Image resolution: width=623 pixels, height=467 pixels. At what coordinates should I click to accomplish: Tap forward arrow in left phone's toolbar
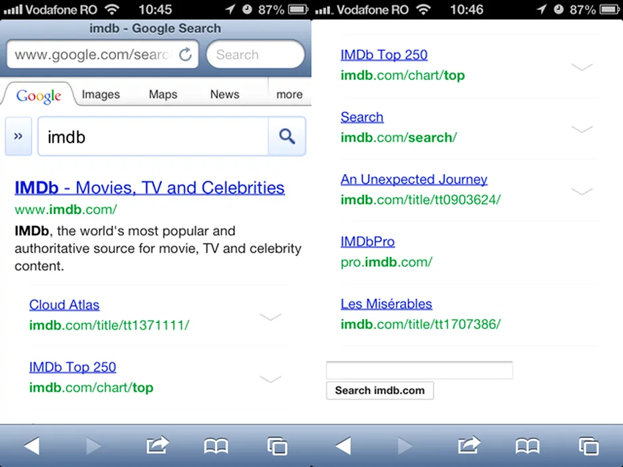[x=93, y=446]
